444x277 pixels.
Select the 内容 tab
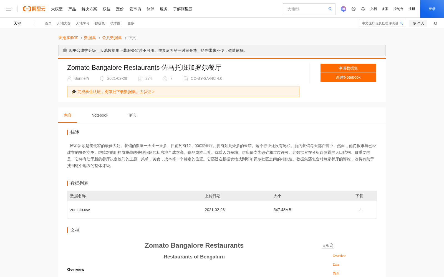tap(68, 115)
